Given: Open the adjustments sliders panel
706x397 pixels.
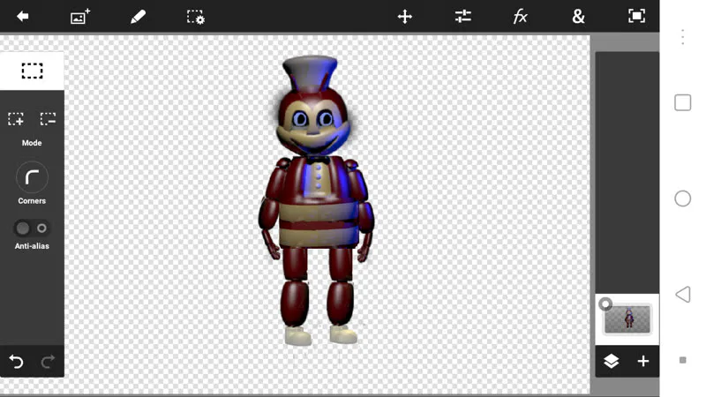Looking at the screenshot, I should point(462,17).
